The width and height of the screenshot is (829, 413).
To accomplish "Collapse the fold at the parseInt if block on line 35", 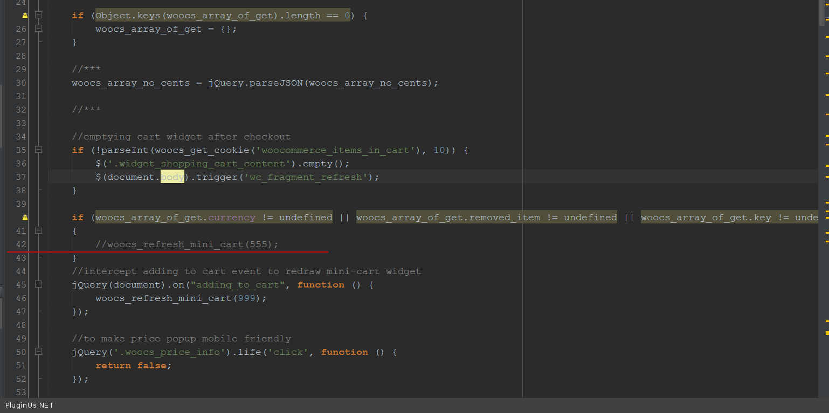I will pos(38,150).
